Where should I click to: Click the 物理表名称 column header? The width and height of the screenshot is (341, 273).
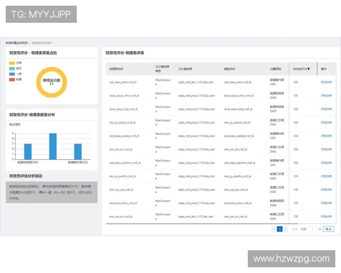tap(117, 69)
